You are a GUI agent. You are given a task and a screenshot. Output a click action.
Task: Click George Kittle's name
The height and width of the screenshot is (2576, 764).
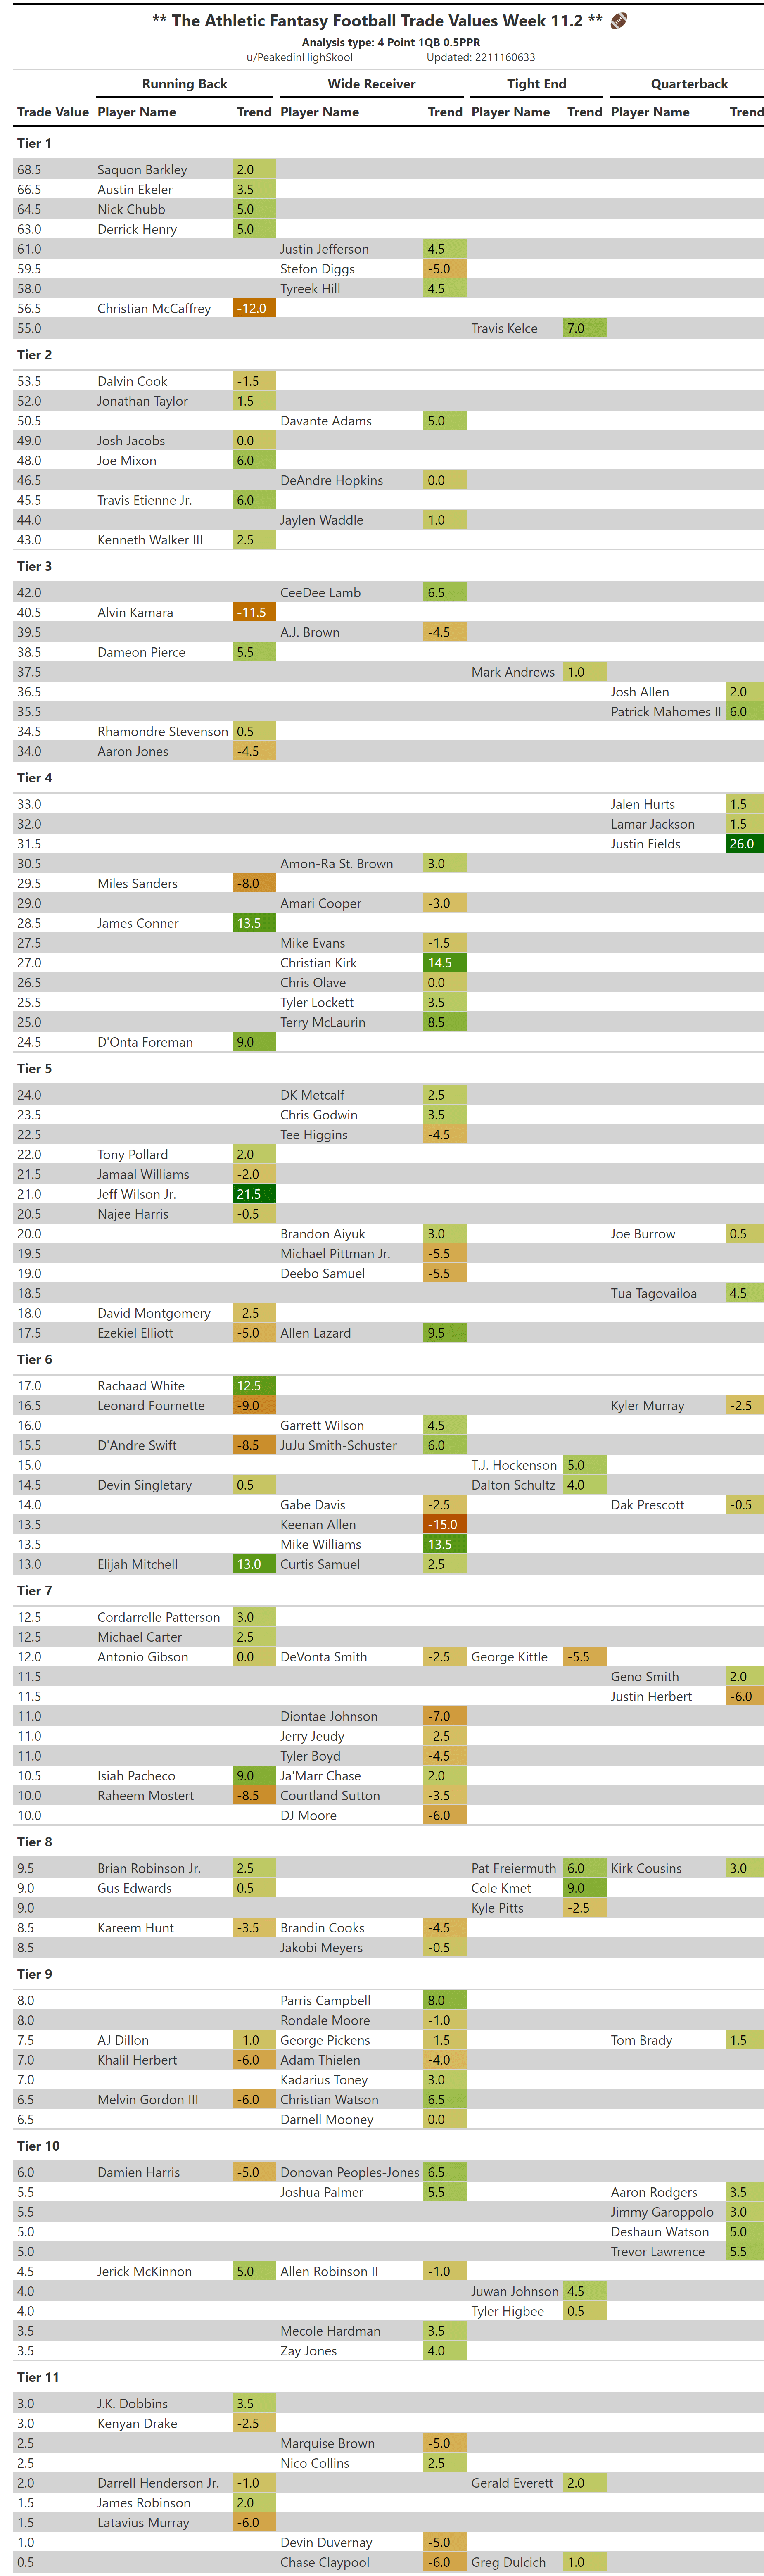pyautogui.click(x=509, y=1657)
